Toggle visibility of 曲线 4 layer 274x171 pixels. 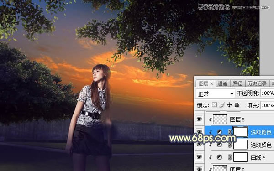point(199,157)
